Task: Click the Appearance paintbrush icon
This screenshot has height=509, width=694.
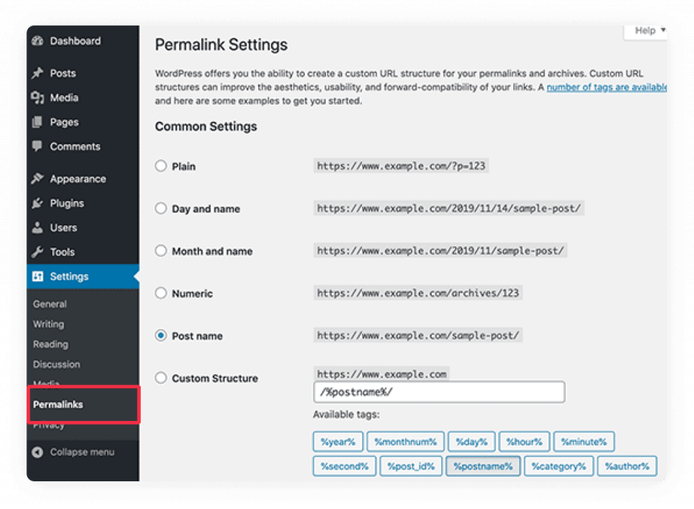Action: tap(38, 179)
